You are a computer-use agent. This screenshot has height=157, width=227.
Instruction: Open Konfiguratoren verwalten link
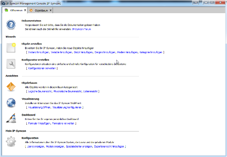42,68
